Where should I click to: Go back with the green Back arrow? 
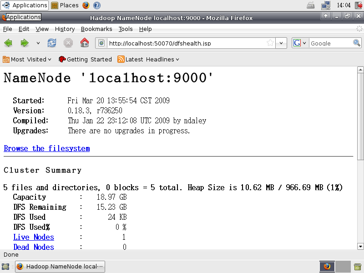[x=8, y=43]
